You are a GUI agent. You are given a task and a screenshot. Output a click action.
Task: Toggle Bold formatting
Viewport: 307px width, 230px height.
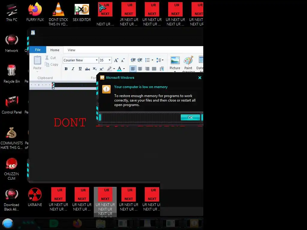[66, 69]
